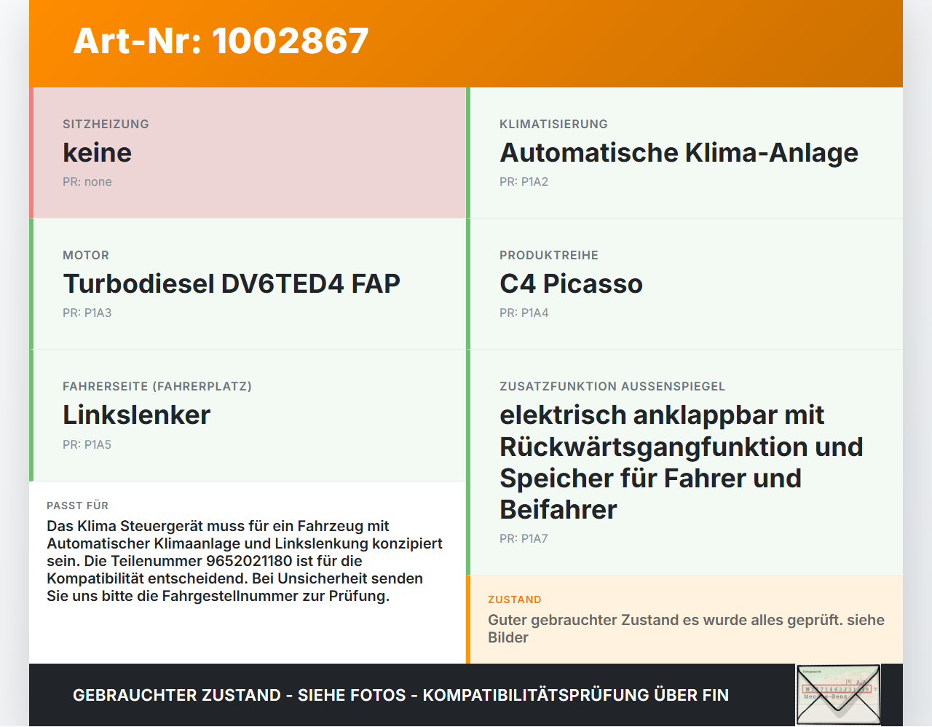The height and width of the screenshot is (727, 932).
Task: Click the 'Zusatzfunktion Aussenspiegel' section label
Action: click(x=612, y=386)
